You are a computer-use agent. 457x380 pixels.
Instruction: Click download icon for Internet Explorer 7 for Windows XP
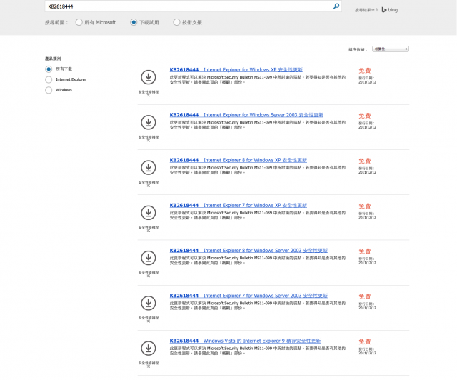tap(149, 213)
